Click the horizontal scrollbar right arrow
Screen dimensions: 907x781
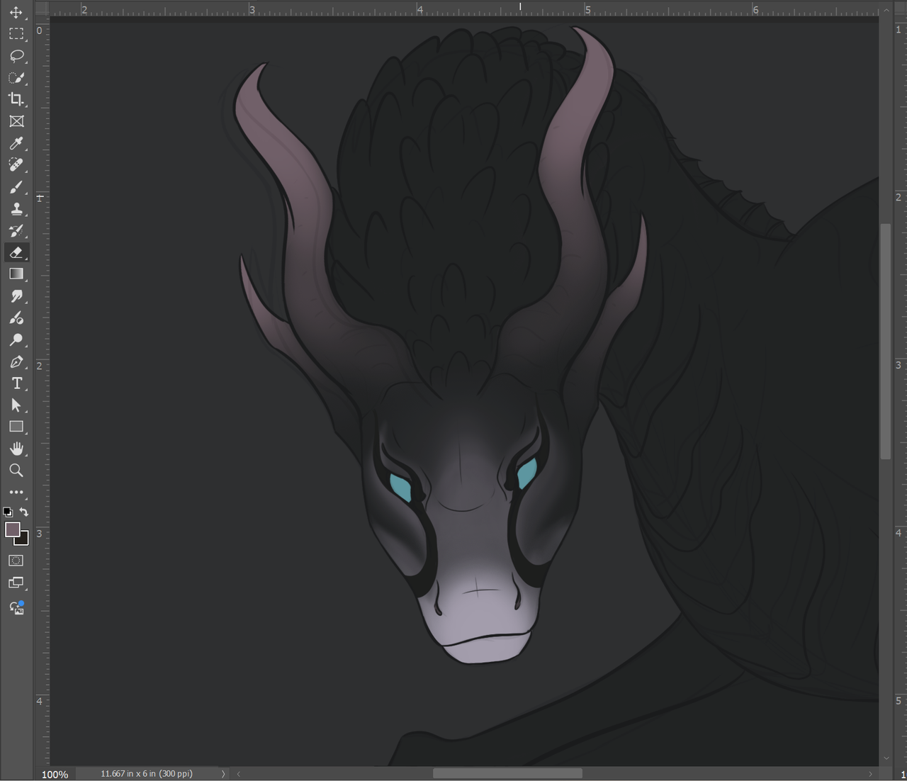point(871,774)
